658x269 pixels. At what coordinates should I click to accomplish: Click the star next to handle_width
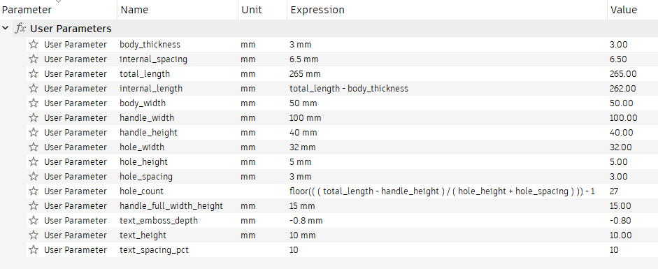34,118
